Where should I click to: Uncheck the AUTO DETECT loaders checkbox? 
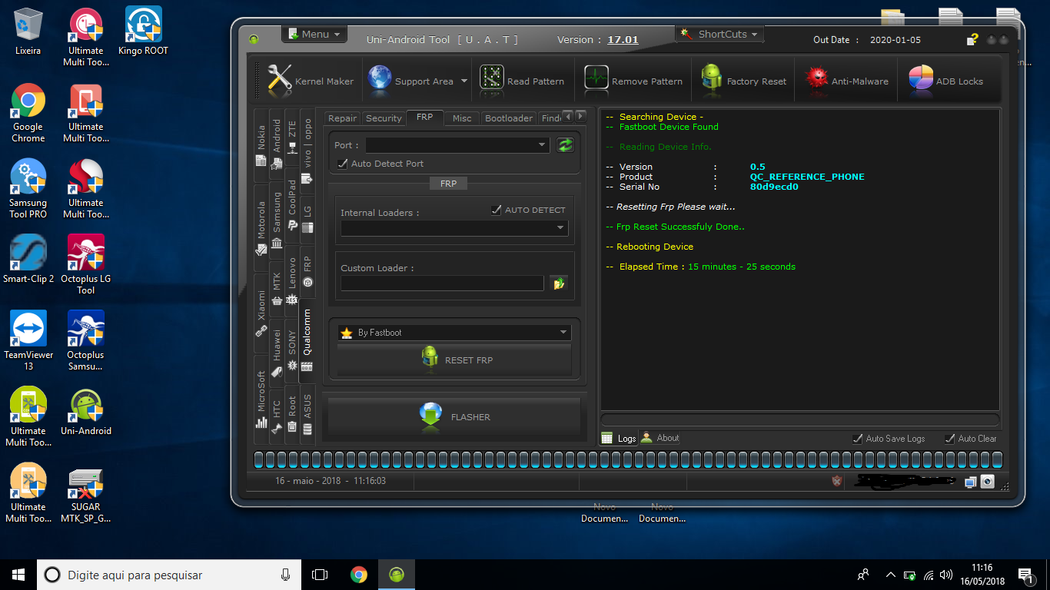coord(497,210)
